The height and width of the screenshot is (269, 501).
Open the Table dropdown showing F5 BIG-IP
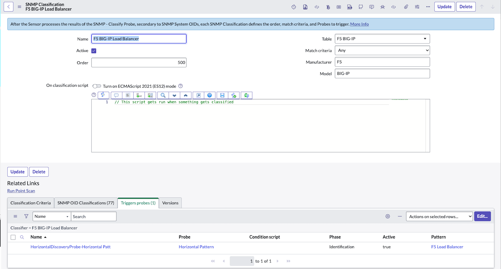pos(382,39)
